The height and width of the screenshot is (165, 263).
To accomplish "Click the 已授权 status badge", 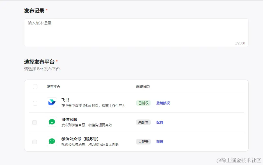I will pos(143,103).
